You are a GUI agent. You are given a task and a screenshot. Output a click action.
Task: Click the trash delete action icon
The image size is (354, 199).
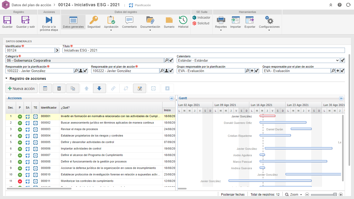tap(59, 88)
